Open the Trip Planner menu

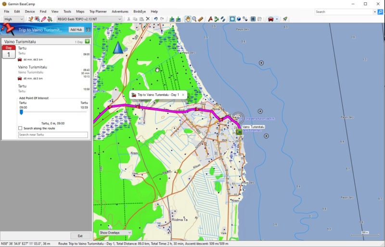(x=98, y=12)
